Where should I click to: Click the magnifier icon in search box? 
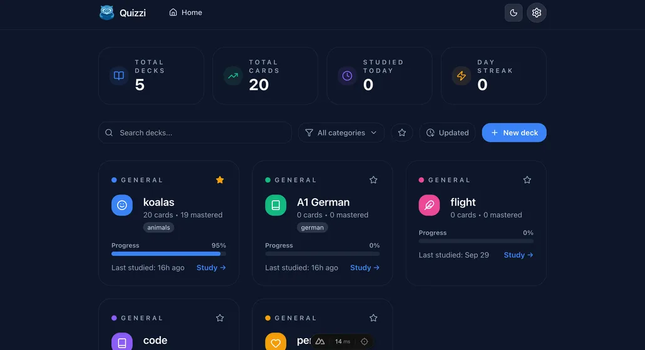point(109,132)
